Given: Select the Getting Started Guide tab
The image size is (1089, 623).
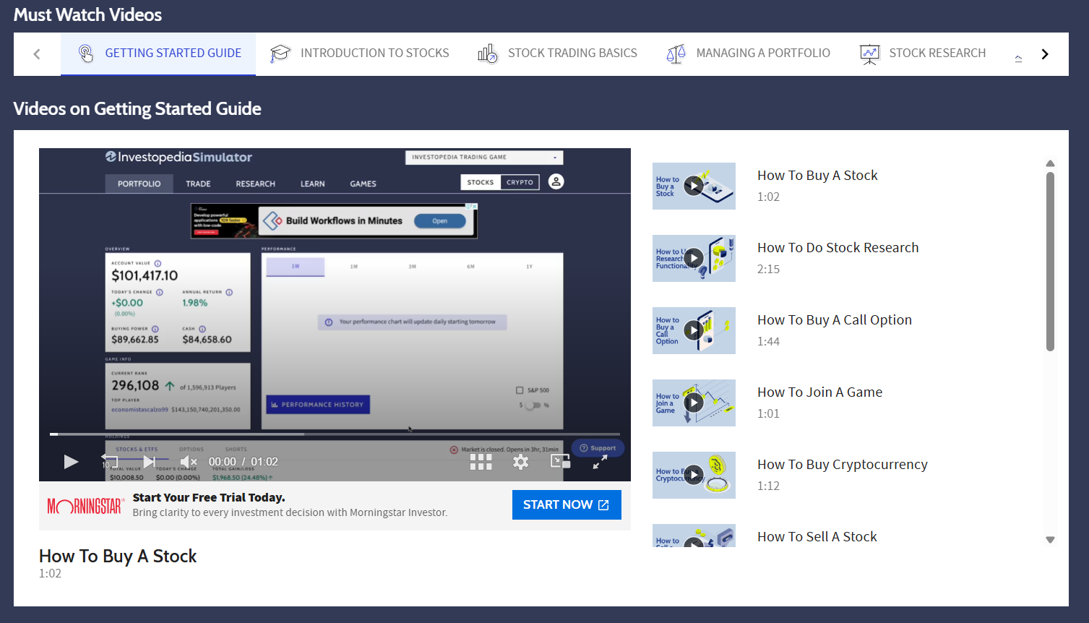Looking at the screenshot, I should click(158, 53).
